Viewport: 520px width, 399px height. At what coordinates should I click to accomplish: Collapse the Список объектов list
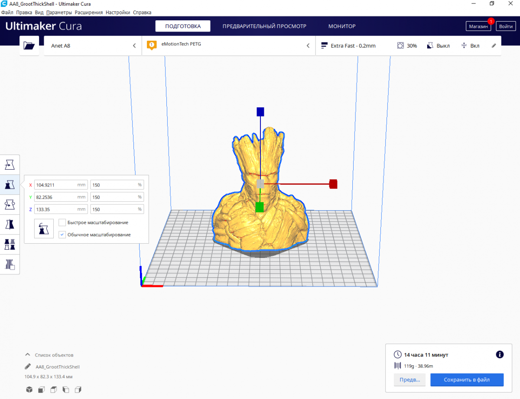tap(28, 355)
